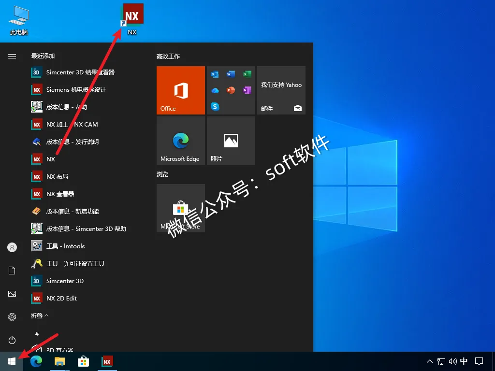Open the 邮件 tile
Image resolution: width=495 pixels, height=371 pixels.
281,90
